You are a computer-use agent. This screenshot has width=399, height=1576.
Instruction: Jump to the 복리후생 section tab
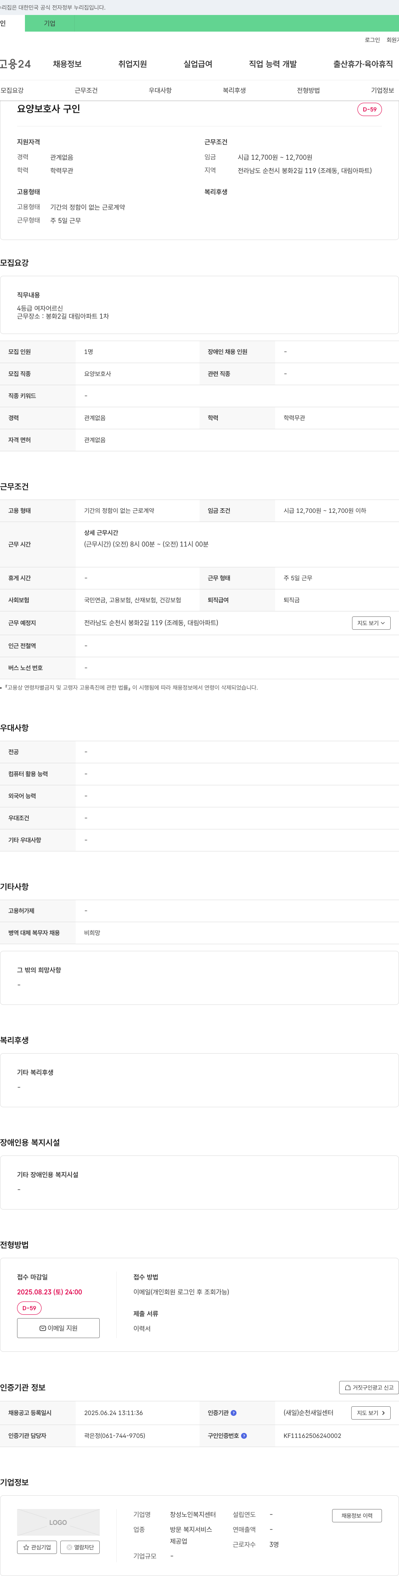tap(234, 91)
